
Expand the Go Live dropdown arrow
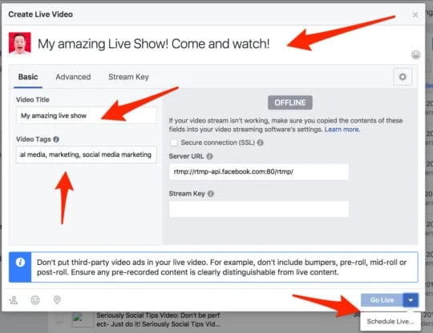tap(411, 300)
